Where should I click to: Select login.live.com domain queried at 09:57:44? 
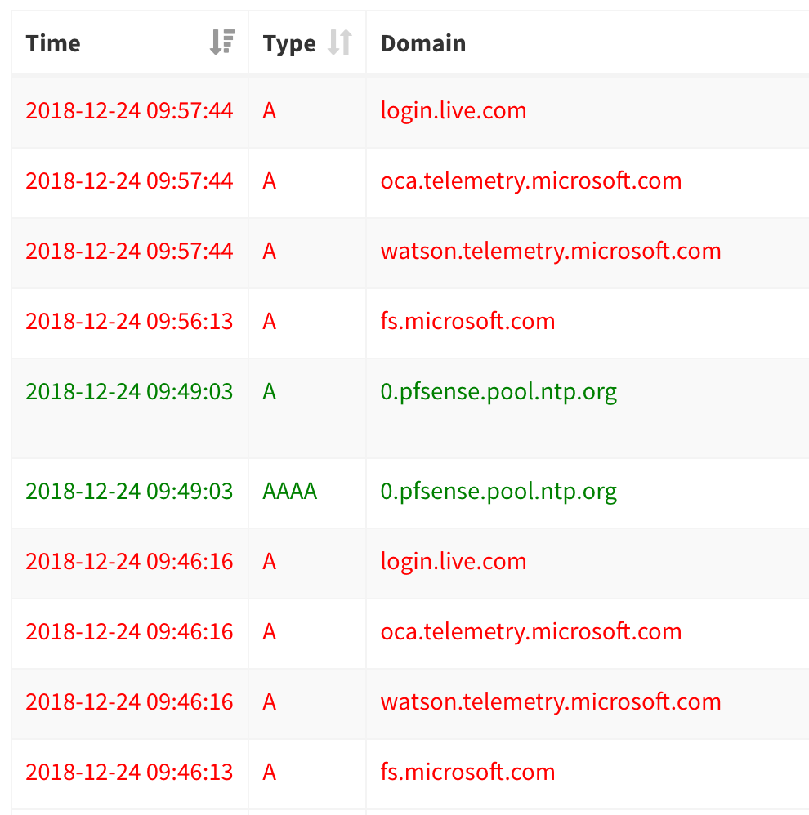(454, 110)
